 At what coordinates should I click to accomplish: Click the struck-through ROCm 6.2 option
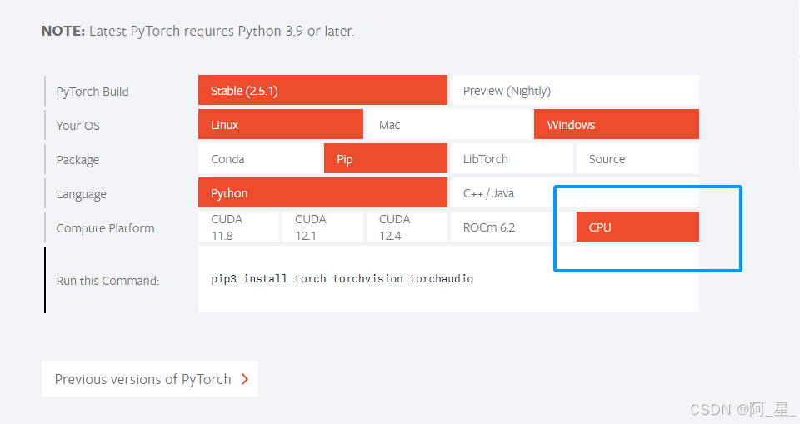coord(512,227)
